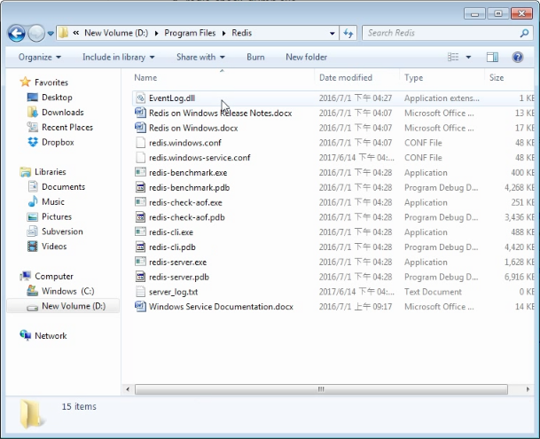This screenshot has height=439, width=540.
Task: Select Computer in navigation pane
Action: [54, 277]
